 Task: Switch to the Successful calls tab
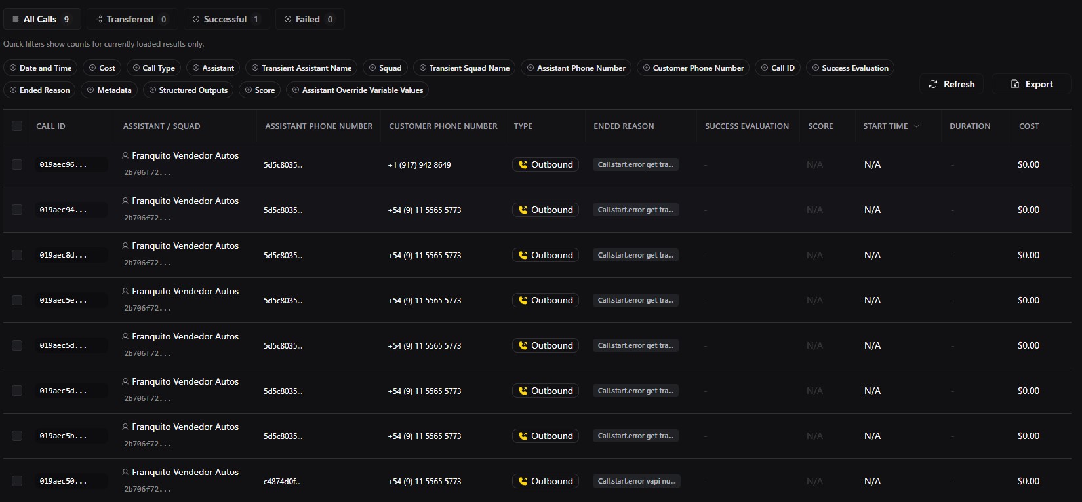pyautogui.click(x=226, y=19)
